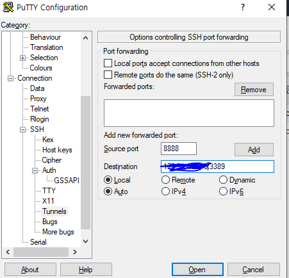
Task: Click the Help button
Action: (86, 270)
